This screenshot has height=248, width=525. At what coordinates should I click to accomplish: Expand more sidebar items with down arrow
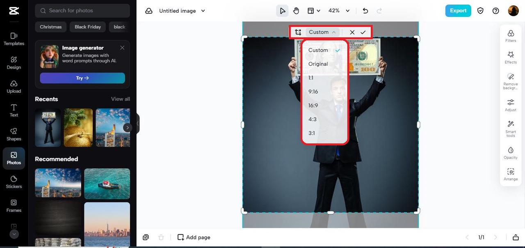(14, 234)
